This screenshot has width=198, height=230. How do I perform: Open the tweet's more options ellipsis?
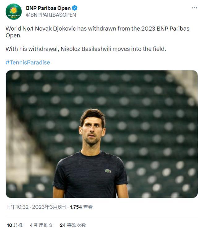coord(194,8)
